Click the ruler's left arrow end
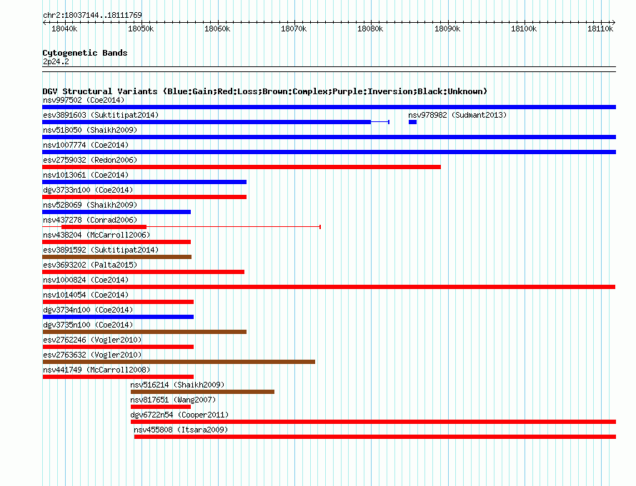 pyautogui.click(x=44, y=23)
